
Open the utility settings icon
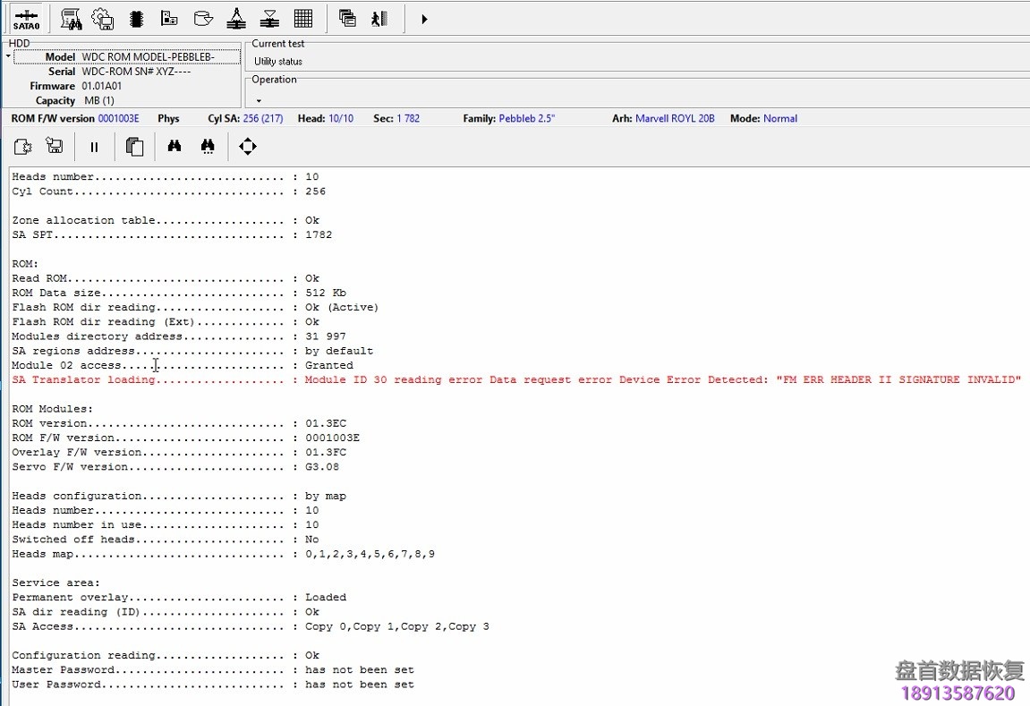(x=102, y=18)
